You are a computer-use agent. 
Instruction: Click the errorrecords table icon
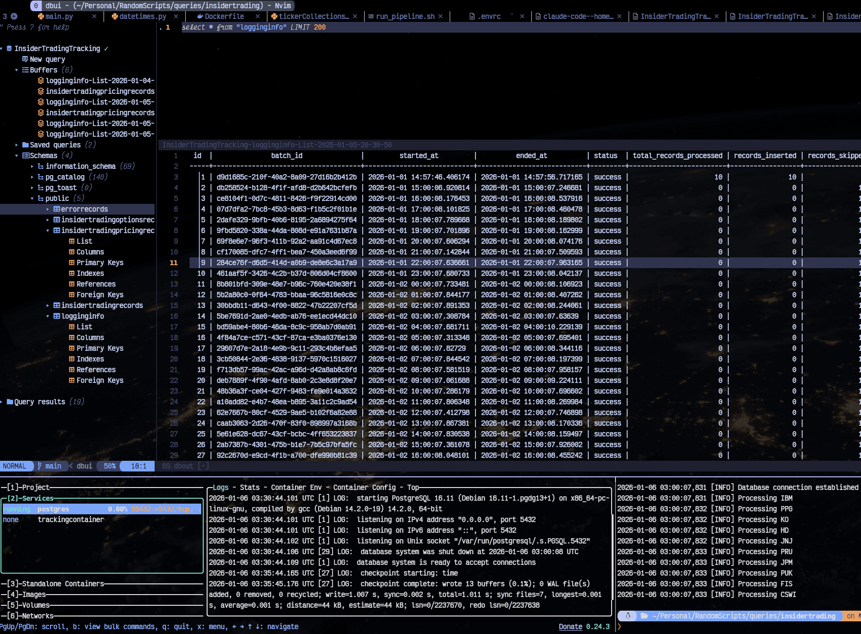(56, 209)
